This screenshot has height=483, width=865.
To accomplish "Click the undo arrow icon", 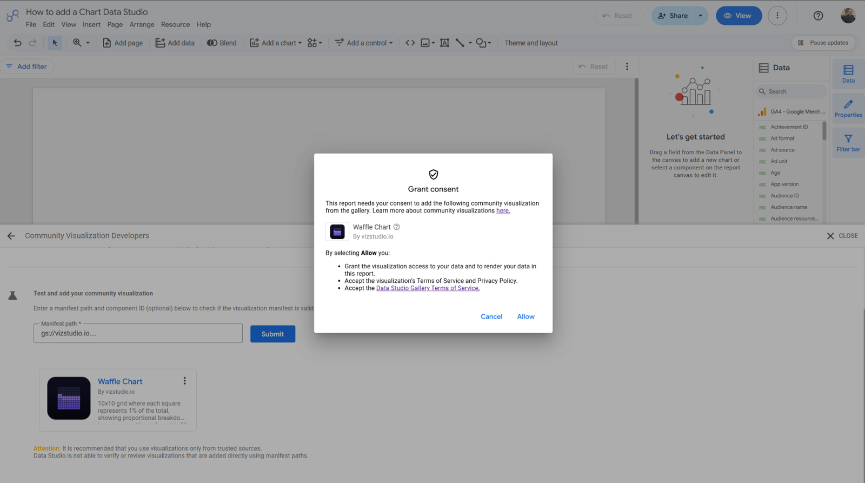I will point(17,43).
